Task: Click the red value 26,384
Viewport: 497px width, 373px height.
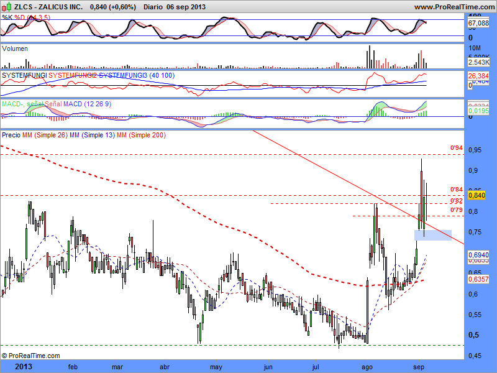Action: tap(478, 76)
